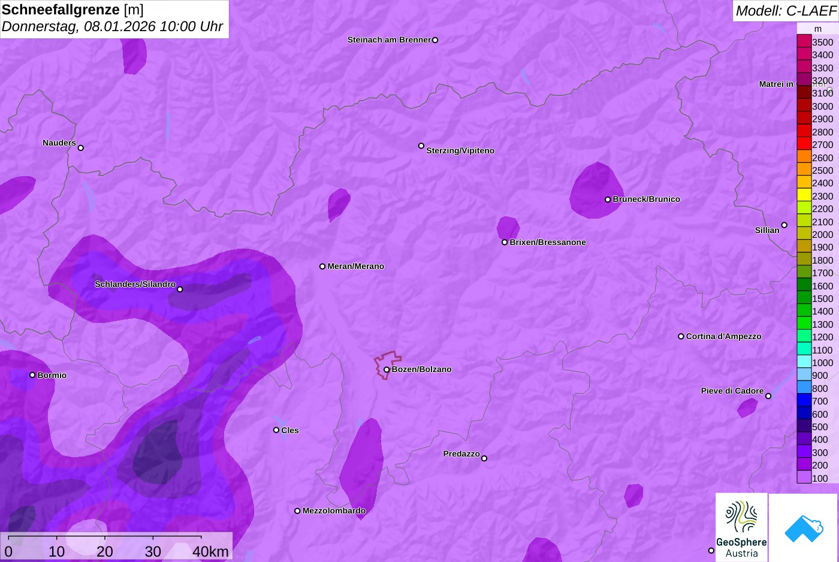
Task: Click the Meran/Merano label text
Action: 356,267
